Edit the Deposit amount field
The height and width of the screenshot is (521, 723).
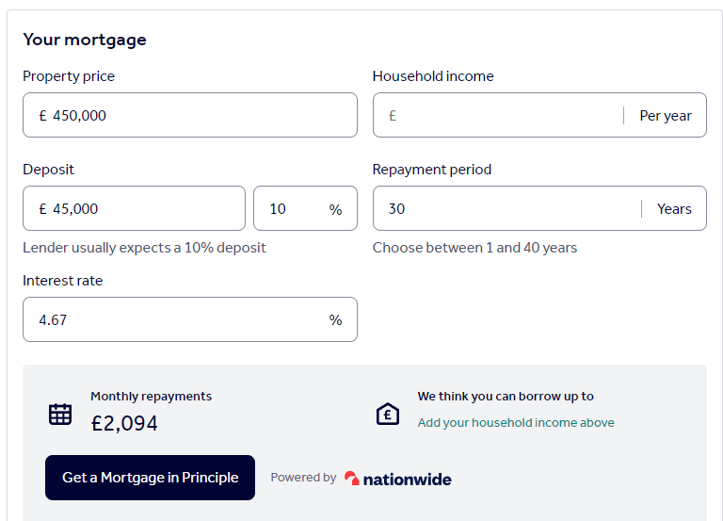[141, 209]
